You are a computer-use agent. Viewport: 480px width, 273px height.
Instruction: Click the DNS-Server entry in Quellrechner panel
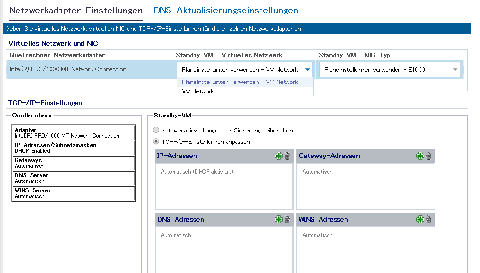(x=74, y=178)
